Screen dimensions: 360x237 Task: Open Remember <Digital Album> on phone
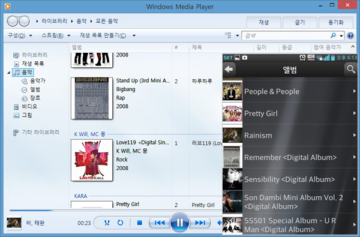pyautogui.click(x=290, y=157)
